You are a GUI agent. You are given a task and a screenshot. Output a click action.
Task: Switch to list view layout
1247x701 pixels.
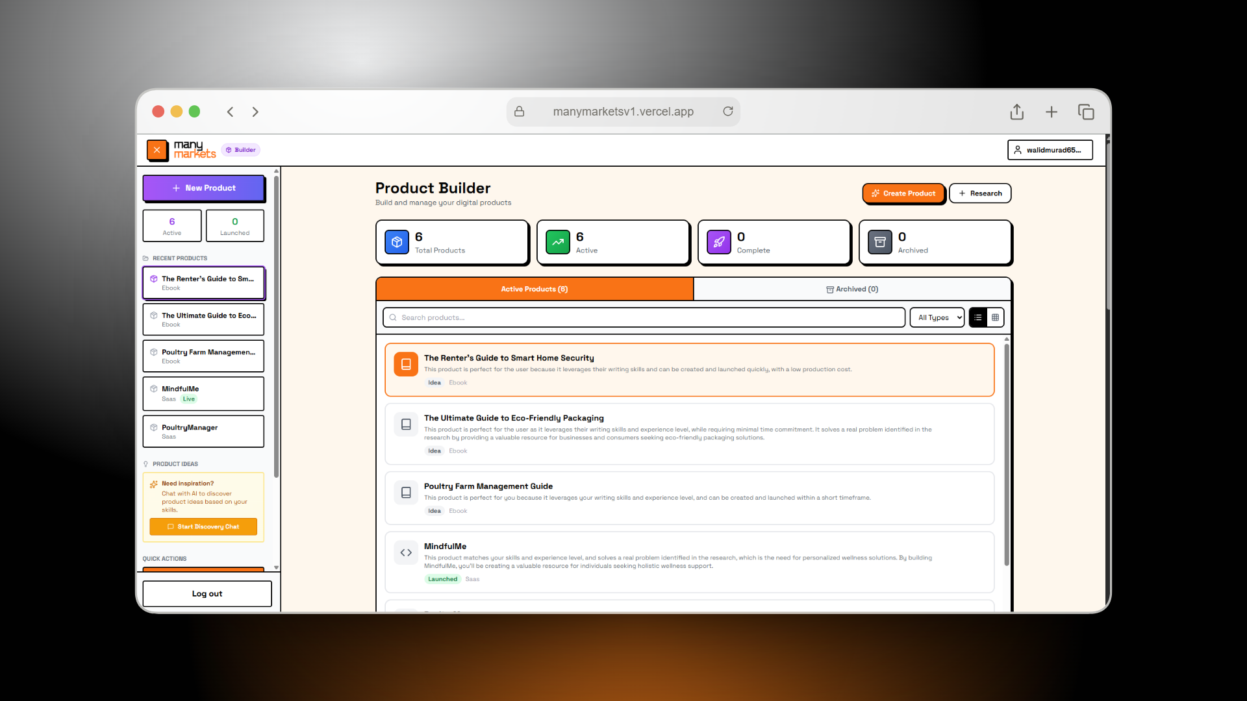point(977,317)
